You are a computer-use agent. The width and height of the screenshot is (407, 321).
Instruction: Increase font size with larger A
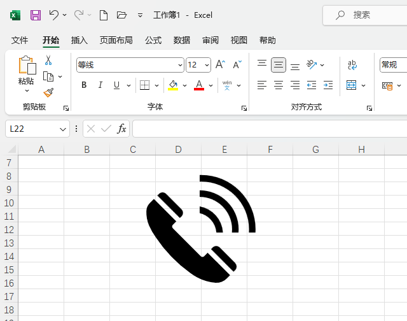click(221, 64)
